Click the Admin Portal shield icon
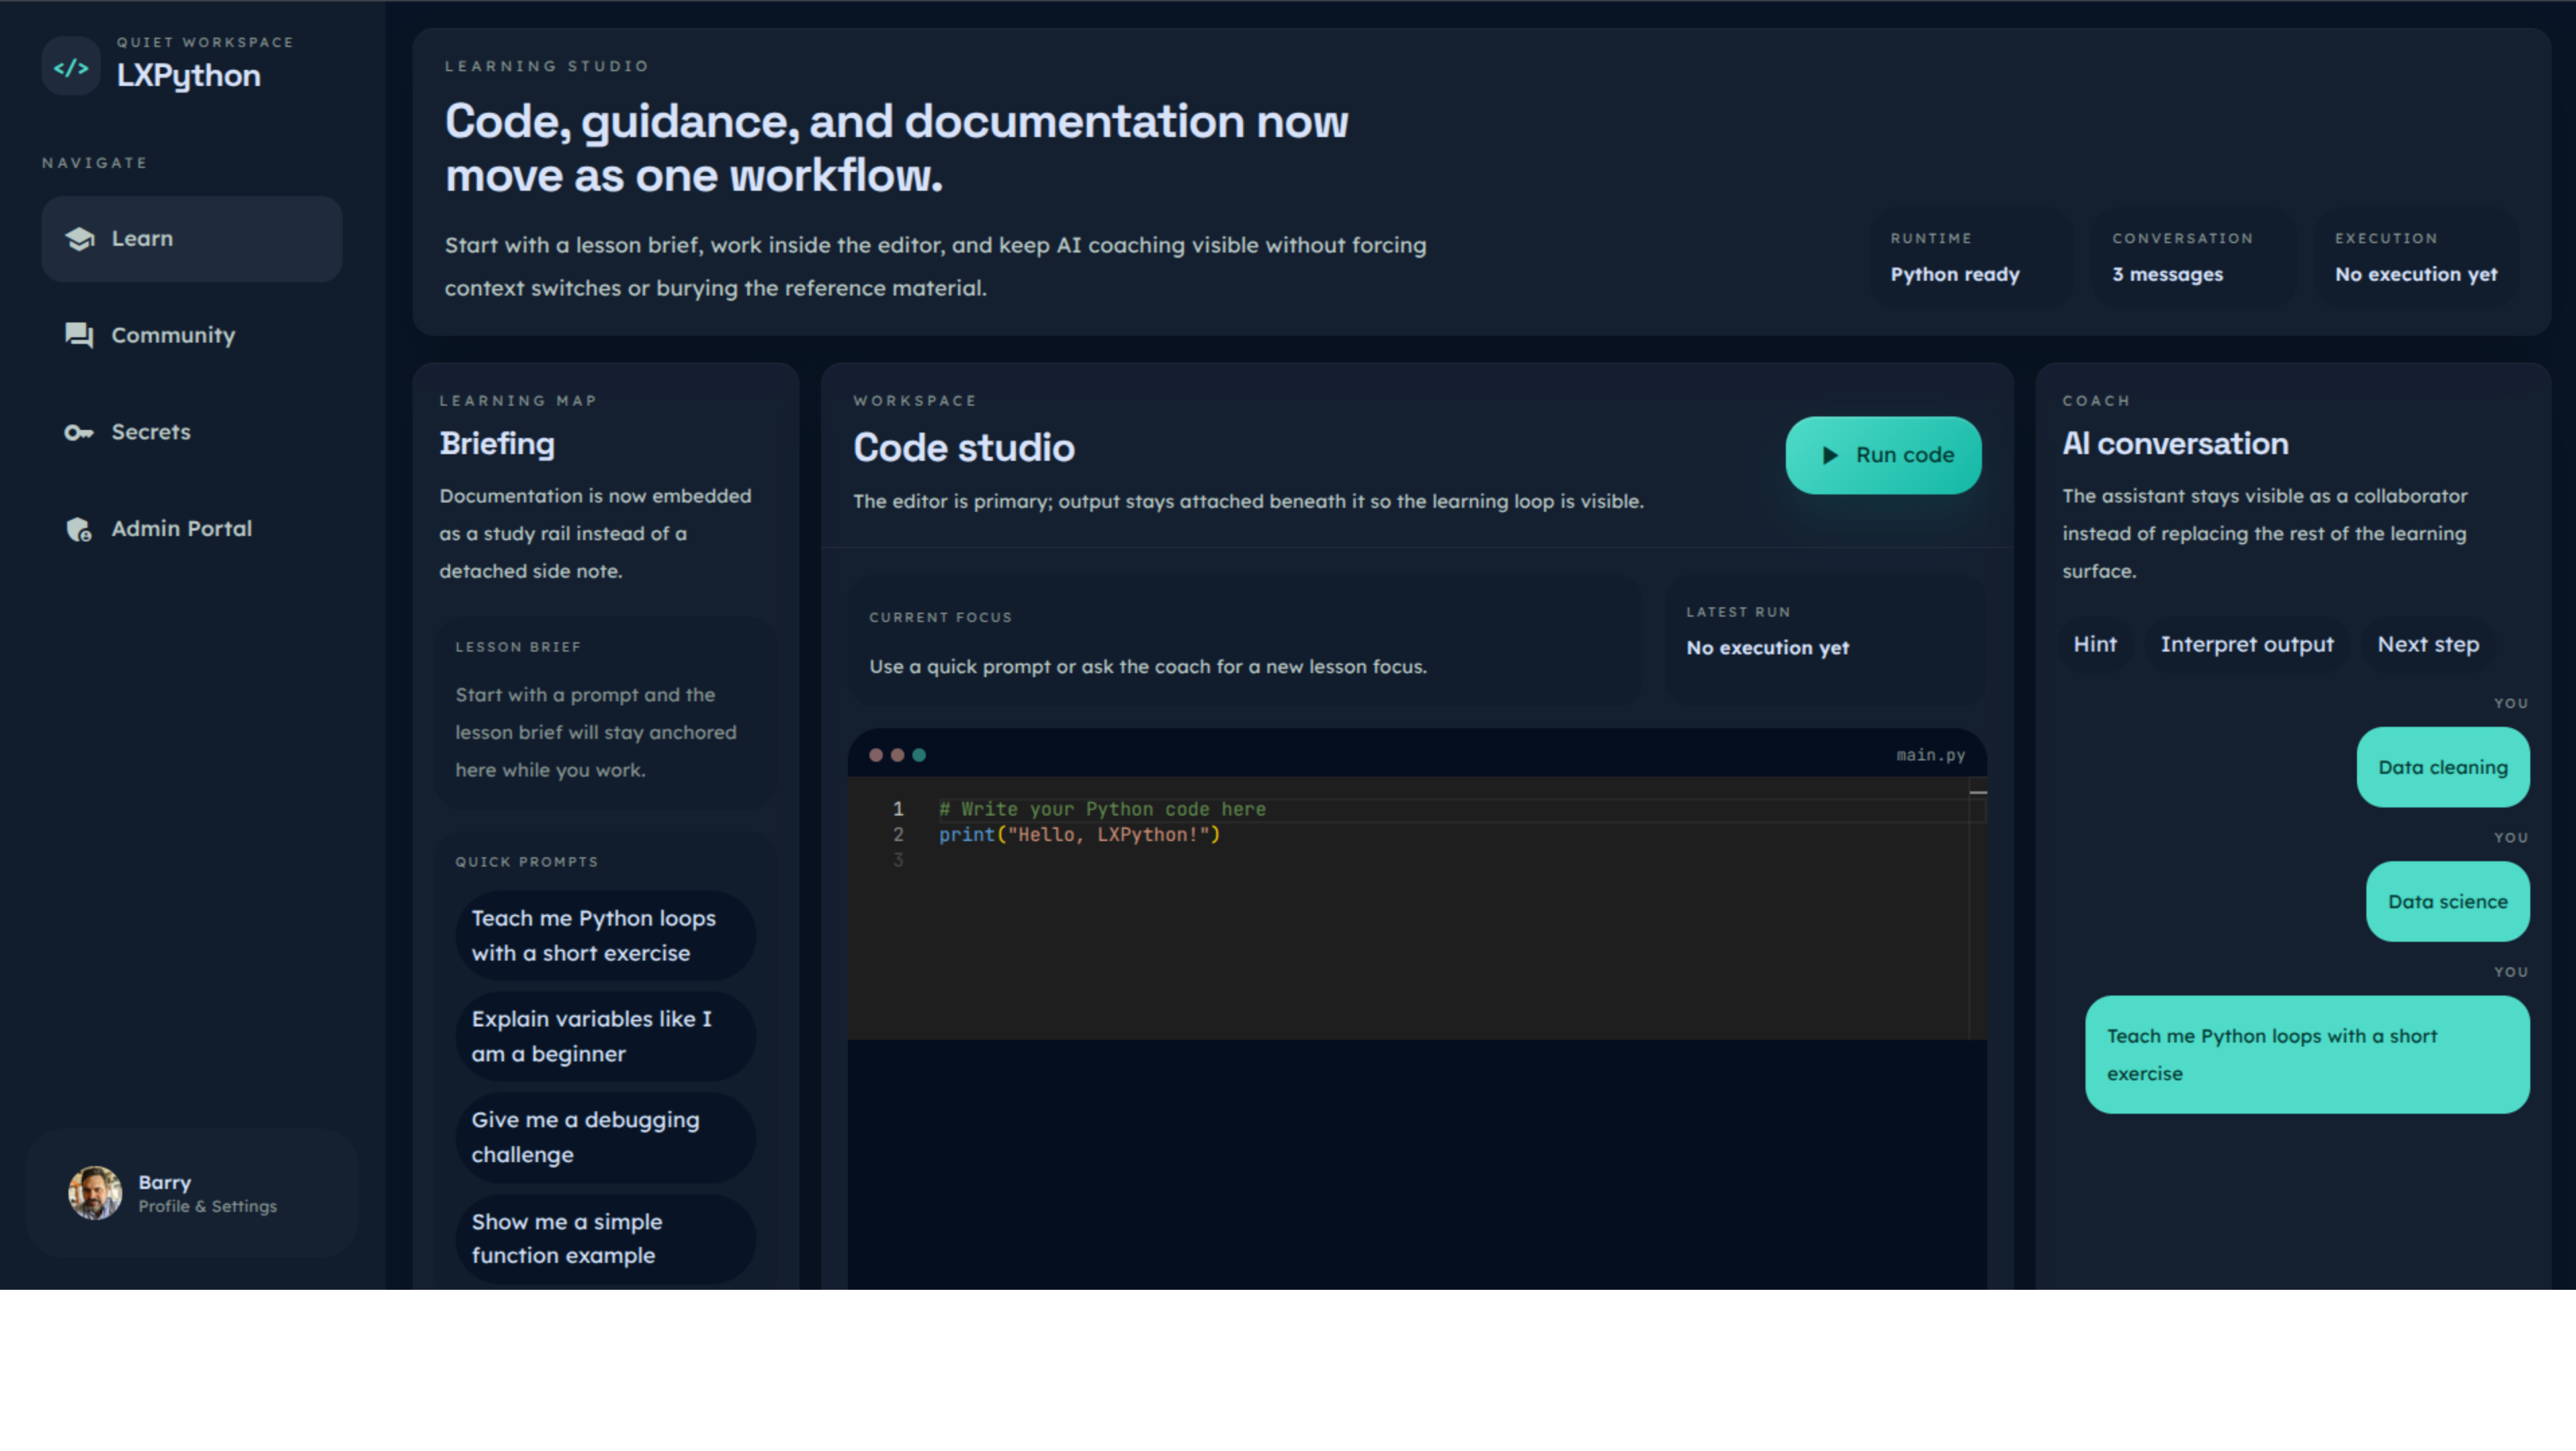Screen dimensions: 2576x1451 coord(79,529)
